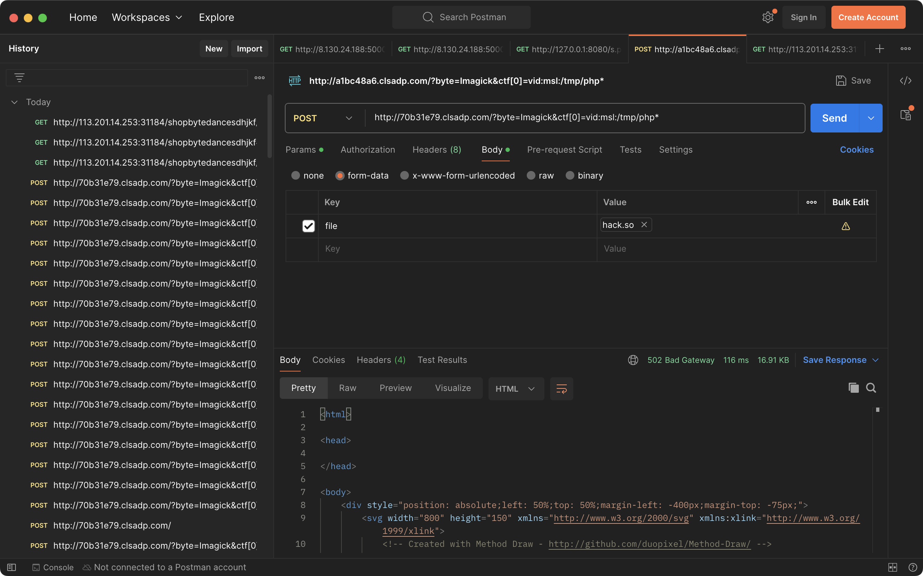Click the network globe icon in response
The image size is (923, 576).
pos(633,360)
